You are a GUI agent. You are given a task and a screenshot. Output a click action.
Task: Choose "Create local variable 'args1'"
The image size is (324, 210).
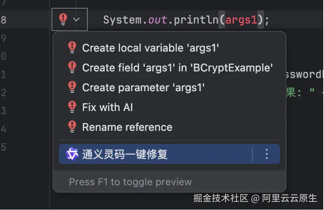[x=150, y=48]
